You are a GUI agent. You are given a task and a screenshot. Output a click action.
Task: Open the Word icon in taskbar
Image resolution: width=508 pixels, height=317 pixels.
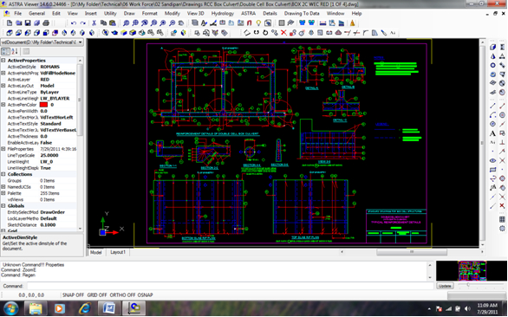(x=109, y=308)
